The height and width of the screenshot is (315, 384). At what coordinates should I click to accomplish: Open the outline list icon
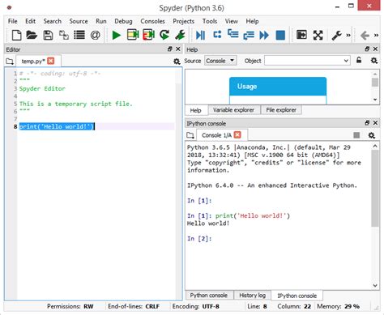pyautogui.click(x=79, y=35)
